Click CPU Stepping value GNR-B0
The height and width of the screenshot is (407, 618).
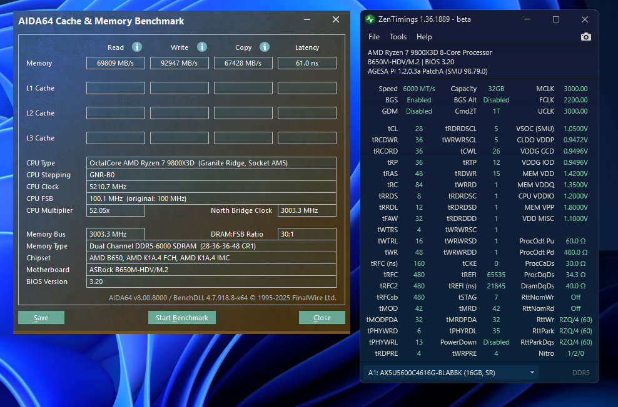pyautogui.click(x=211, y=175)
